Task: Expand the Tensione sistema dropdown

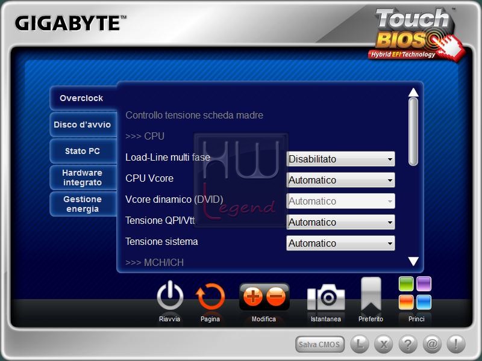Action: click(340, 243)
